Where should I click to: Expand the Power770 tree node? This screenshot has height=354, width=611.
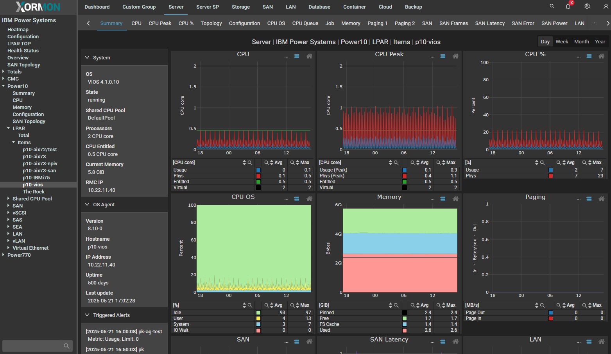click(4, 255)
